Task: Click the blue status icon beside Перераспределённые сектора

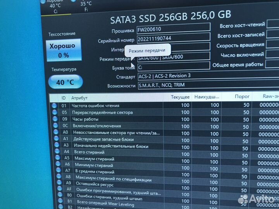Action: [54, 112]
